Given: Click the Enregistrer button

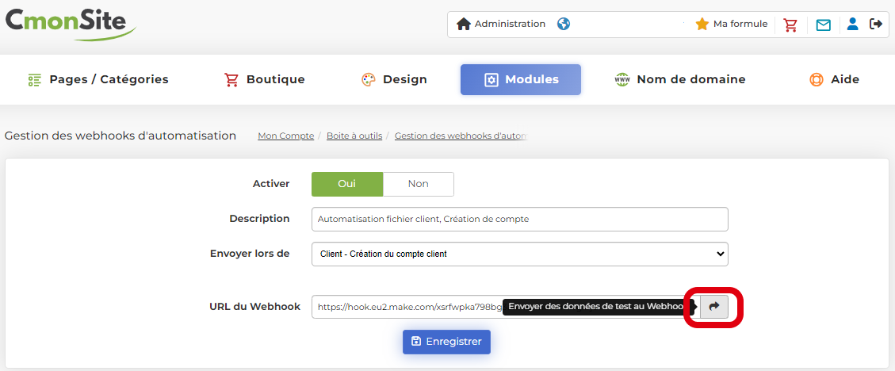Looking at the screenshot, I should pos(447,342).
